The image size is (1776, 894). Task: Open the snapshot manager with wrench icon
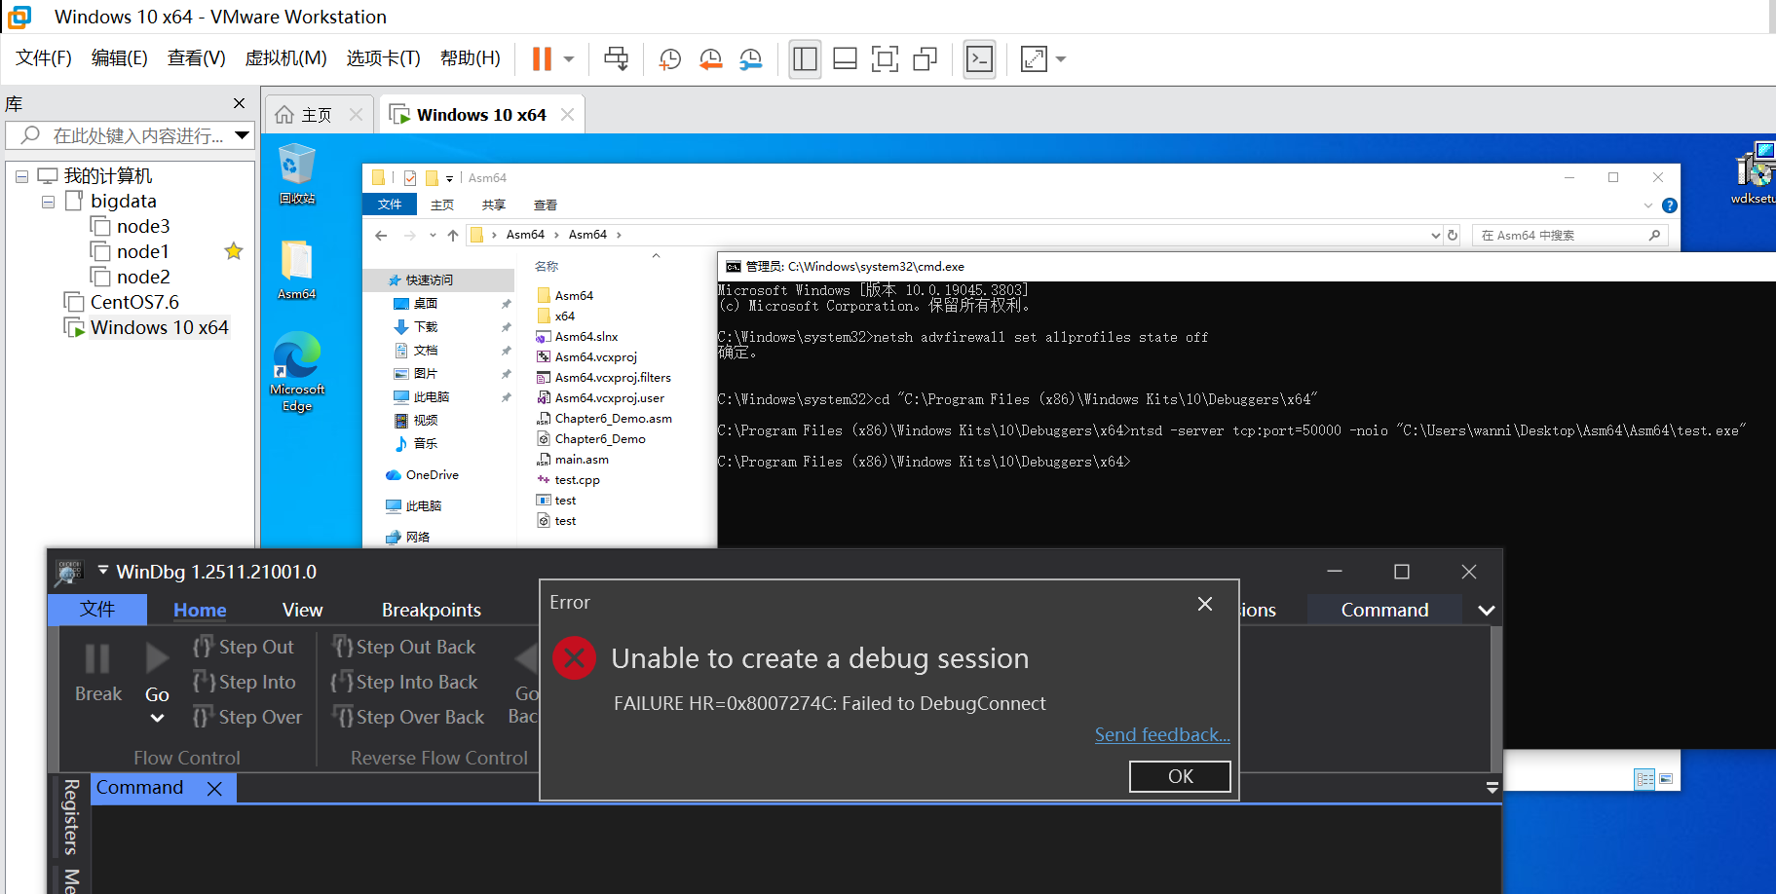[750, 59]
